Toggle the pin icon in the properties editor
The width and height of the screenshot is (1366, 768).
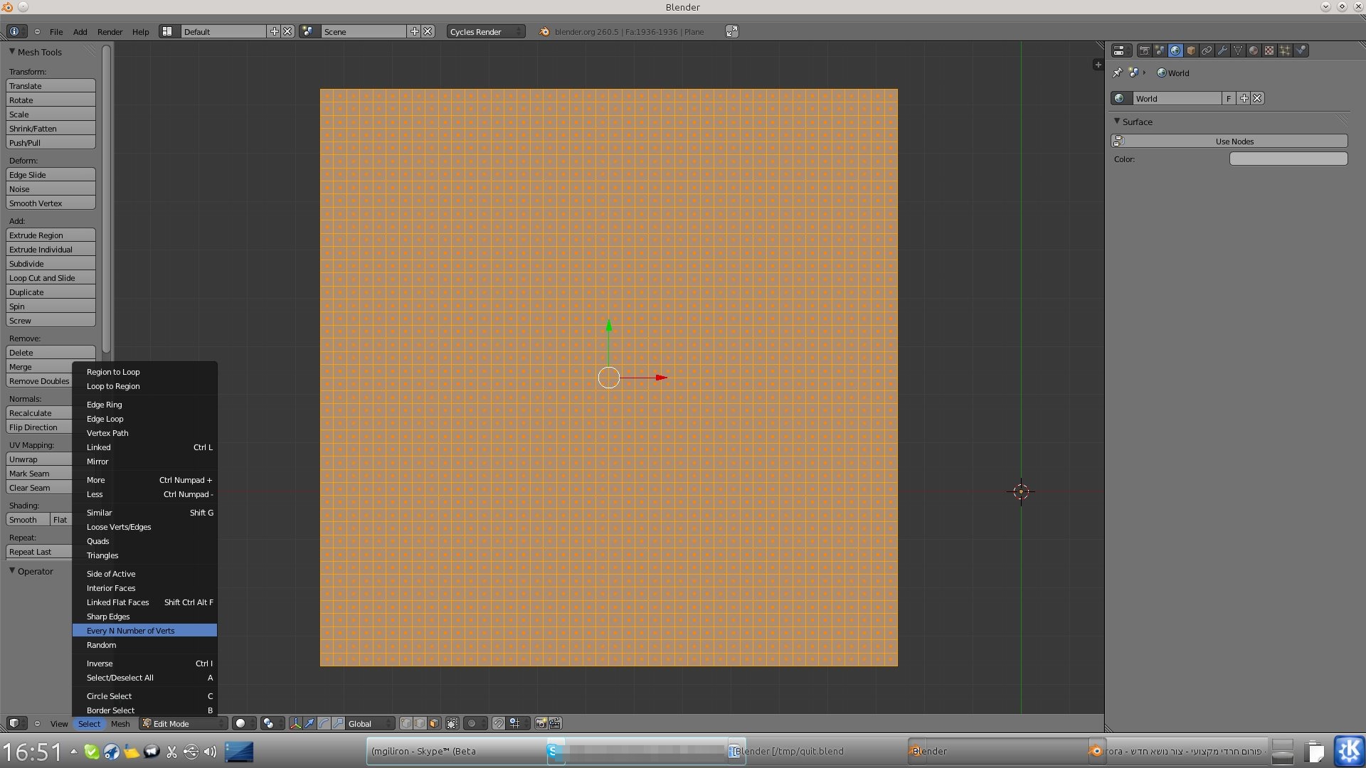1118,73
